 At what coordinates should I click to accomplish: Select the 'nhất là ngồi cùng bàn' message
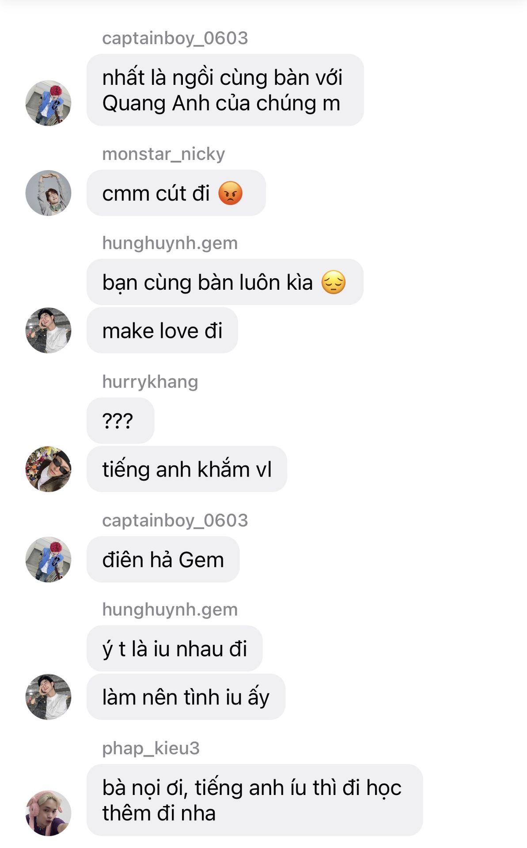coord(225,90)
